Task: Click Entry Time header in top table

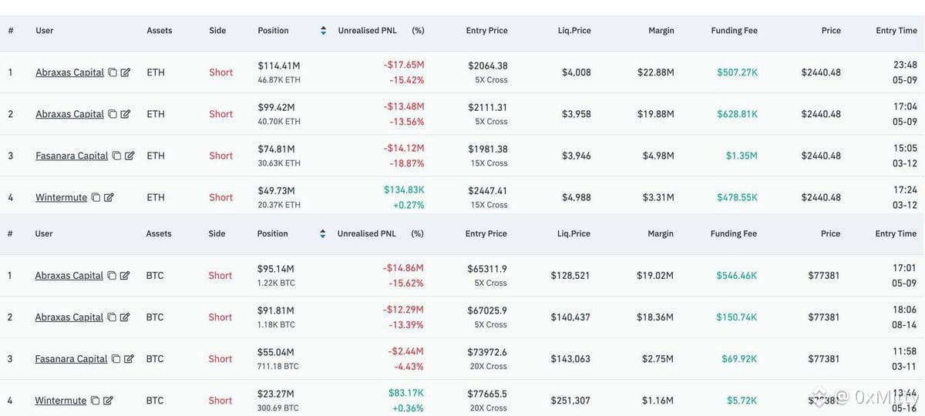Action: [896, 31]
